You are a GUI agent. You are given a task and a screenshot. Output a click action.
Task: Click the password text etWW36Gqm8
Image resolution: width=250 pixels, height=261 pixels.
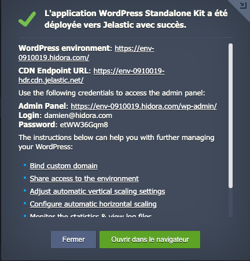(84, 125)
